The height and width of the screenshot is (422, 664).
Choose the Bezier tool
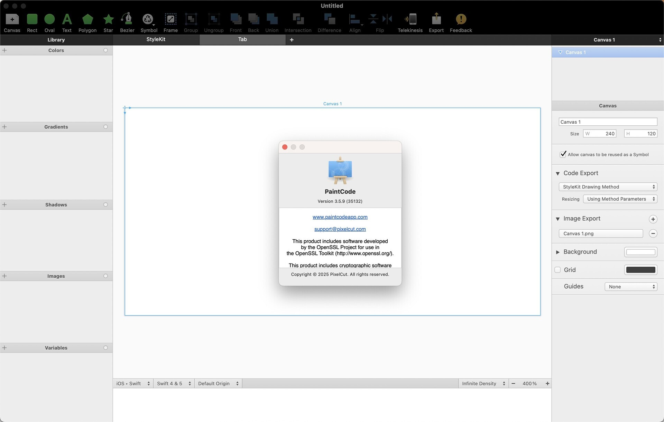click(x=127, y=22)
